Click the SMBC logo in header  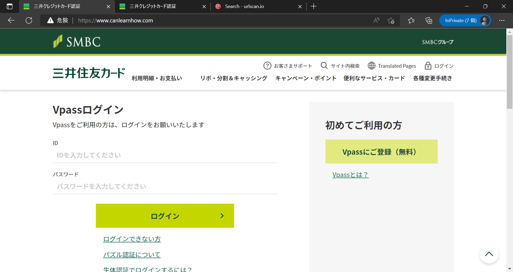[x=77, y=42]
